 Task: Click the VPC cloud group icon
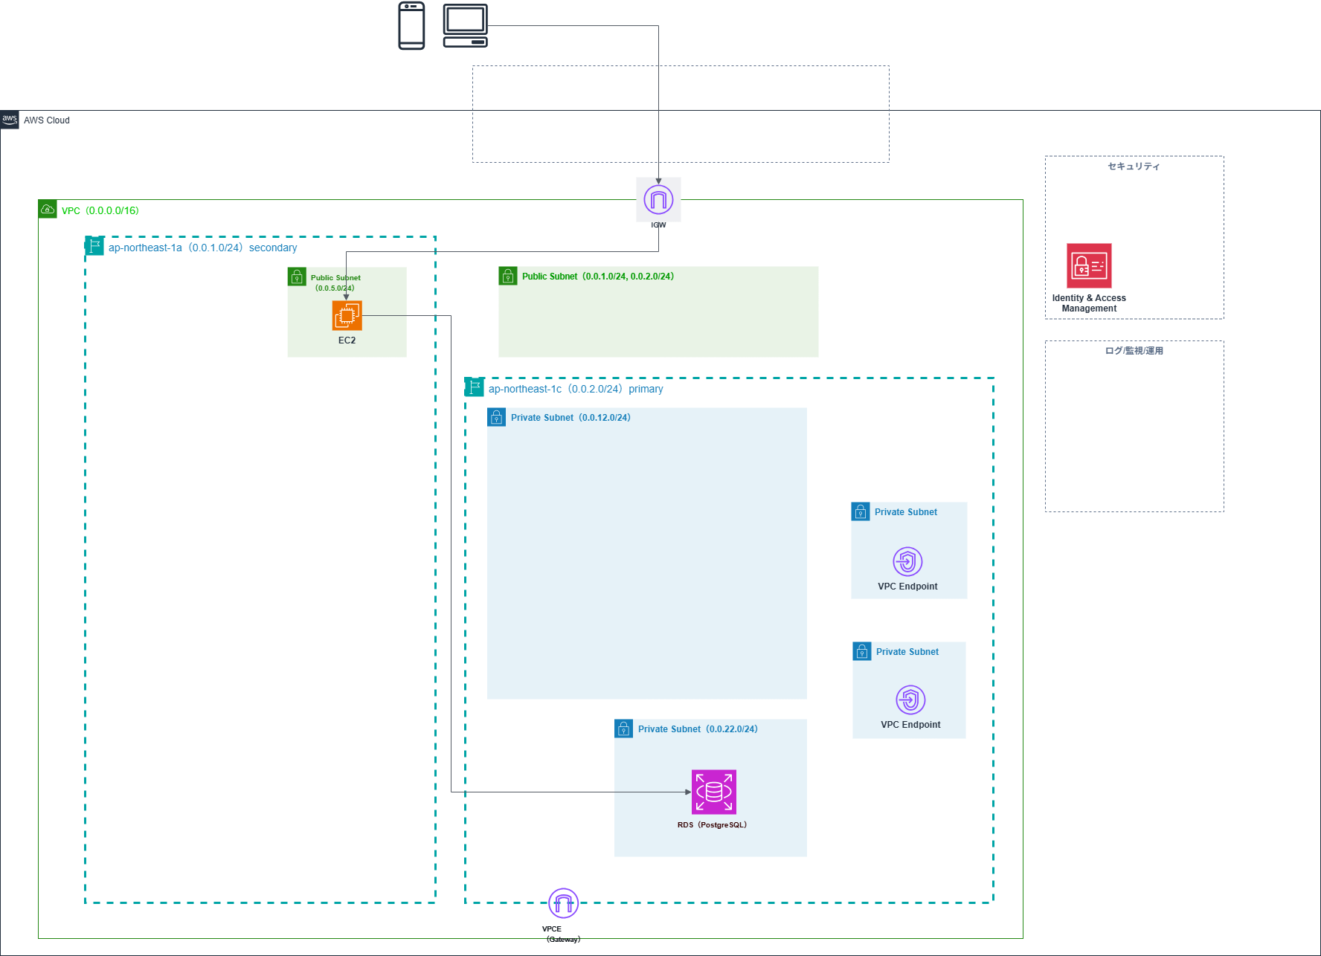point(48,209)
